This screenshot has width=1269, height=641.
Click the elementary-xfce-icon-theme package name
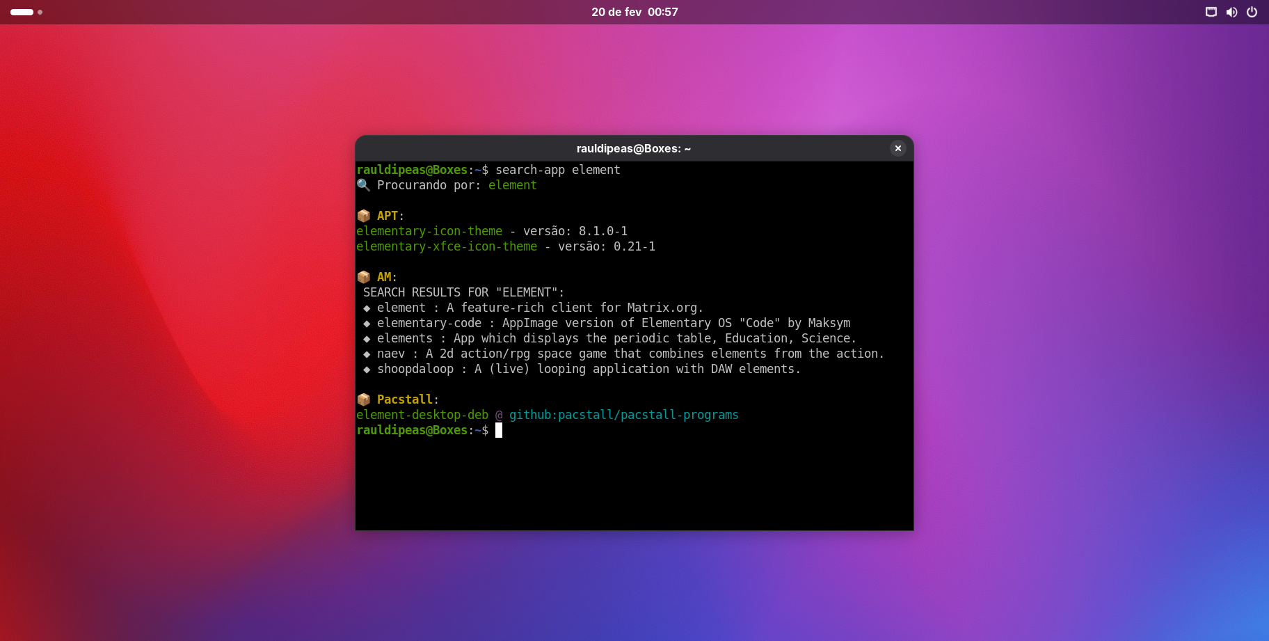pyautogui.click(x=447, y=246)
